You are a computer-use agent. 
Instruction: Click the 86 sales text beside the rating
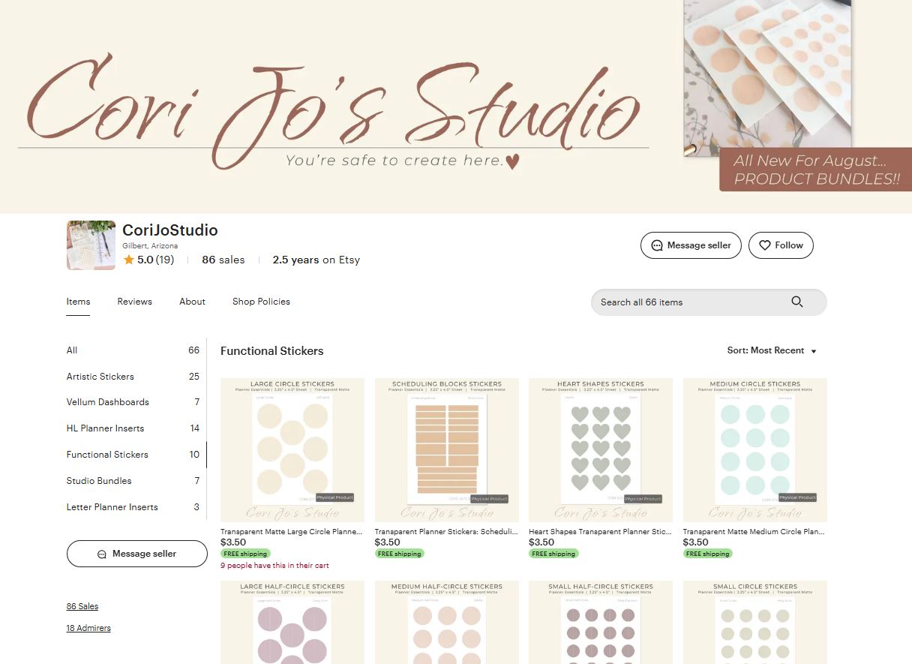point(223,260)
